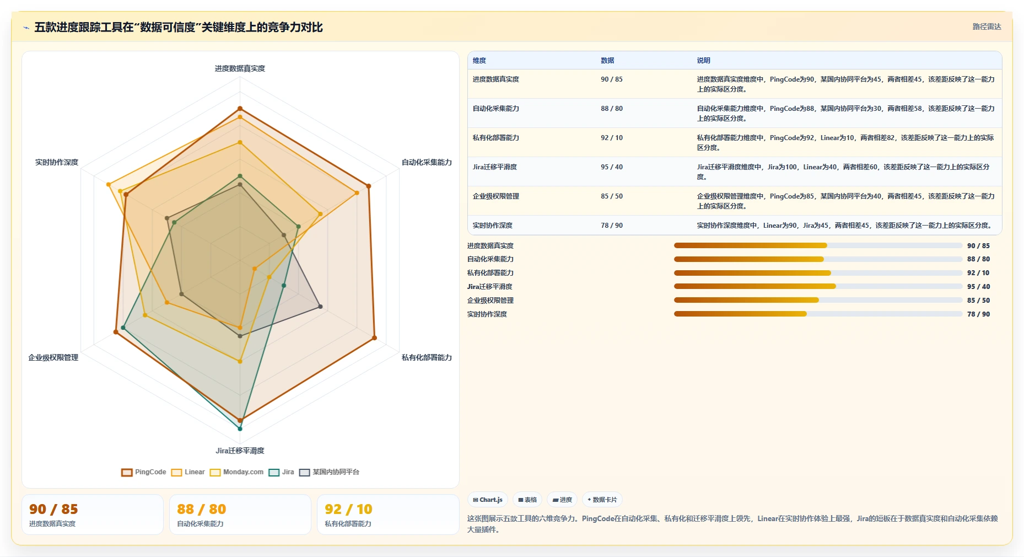Hide PingCode dataset via legend label

pyautogui.click(x=150, y=472)
